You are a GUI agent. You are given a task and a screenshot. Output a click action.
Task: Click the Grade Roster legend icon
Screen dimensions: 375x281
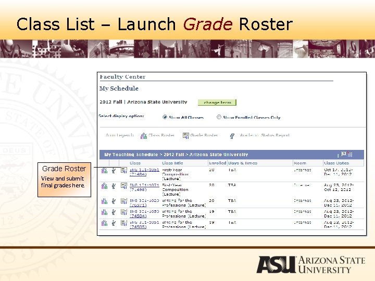click(x=186, y=136)
